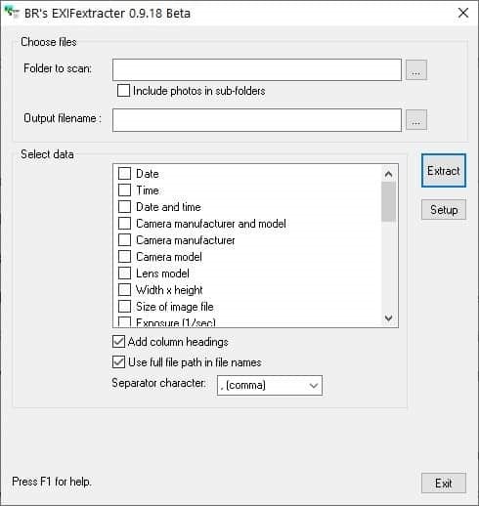Viewport: 479px width, 506px height.
Task: Click the Extract button
Action: 444,171
